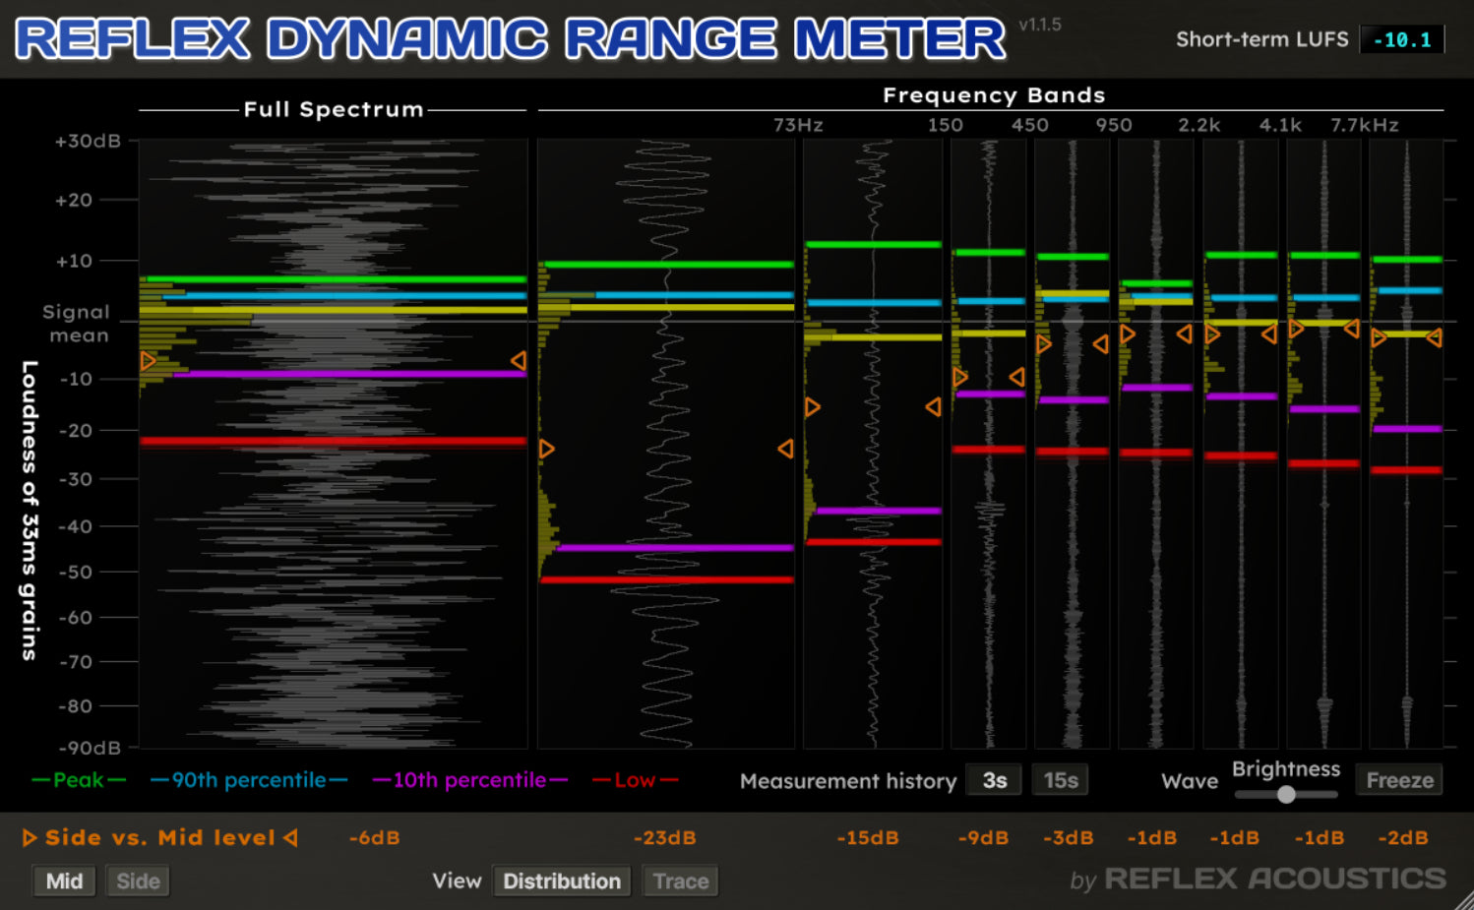Click the red Low legend label

coord(635,780)
